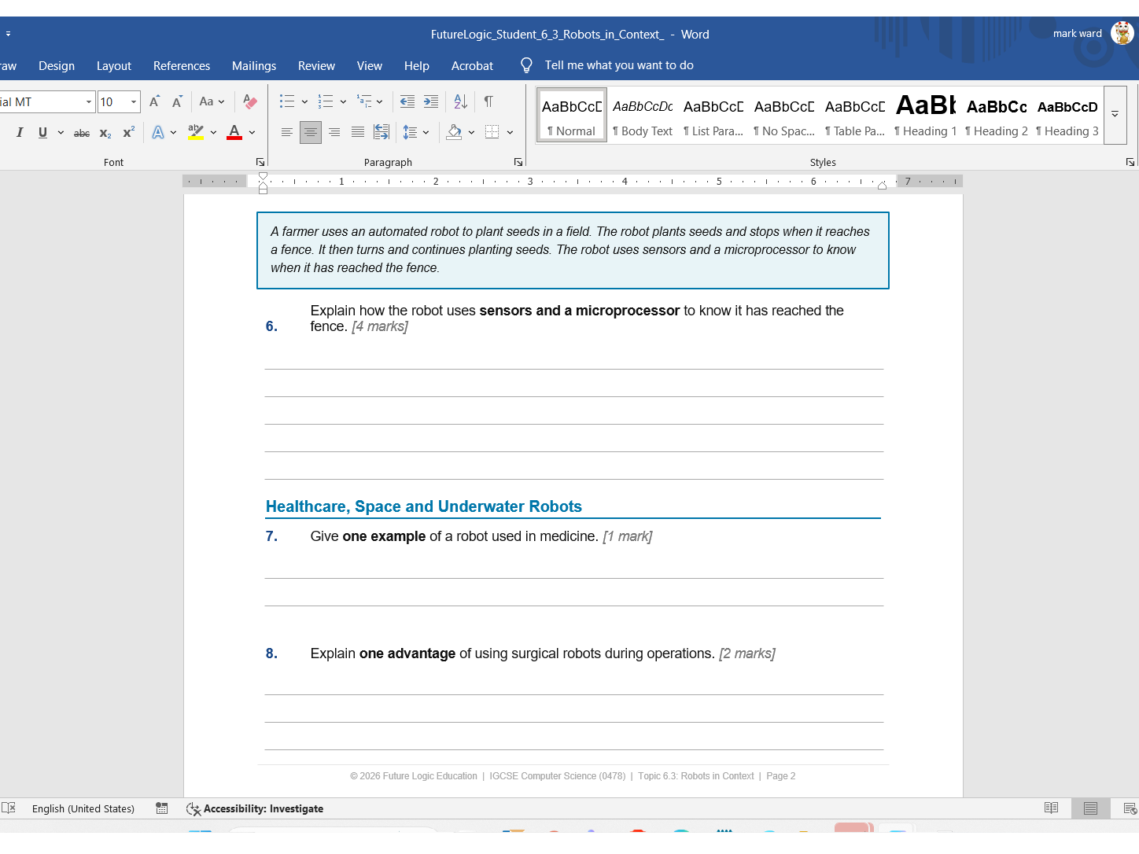This screenshot has width=1139, height=854.
Task: Sort paragraphs A to Z
Action: [461, 101]
